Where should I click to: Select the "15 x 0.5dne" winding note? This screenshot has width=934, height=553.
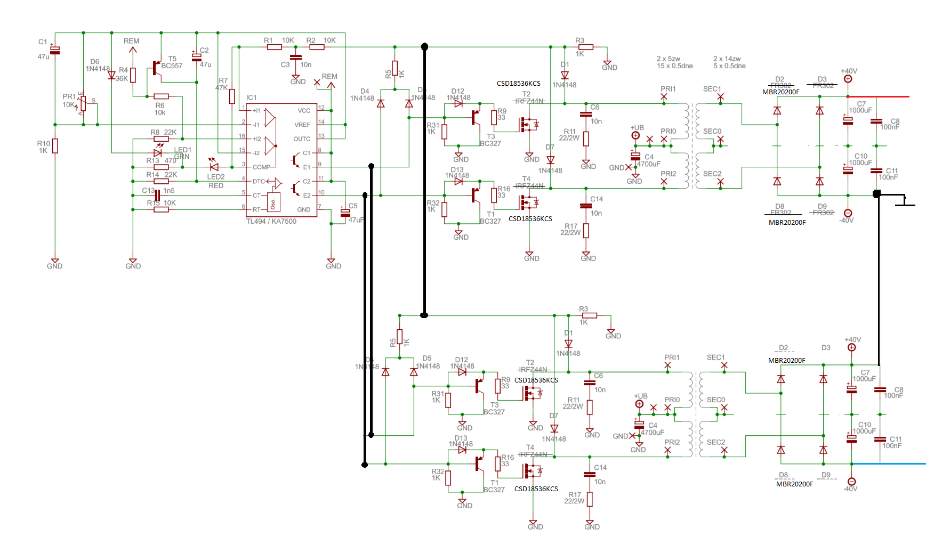675,66
